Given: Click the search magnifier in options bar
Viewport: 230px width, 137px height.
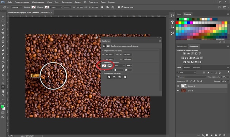Looking at the screenshot, I should tap(219, 7).
